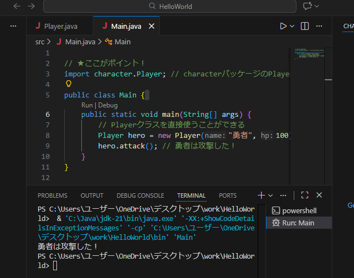Maximize the terminal panel size
Screen dimensions: 354x278
coord(304,195)
